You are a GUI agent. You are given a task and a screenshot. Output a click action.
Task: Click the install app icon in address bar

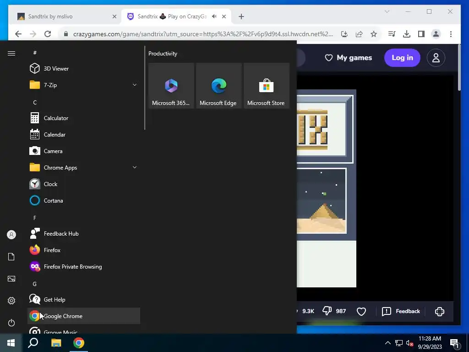[344, 34]
